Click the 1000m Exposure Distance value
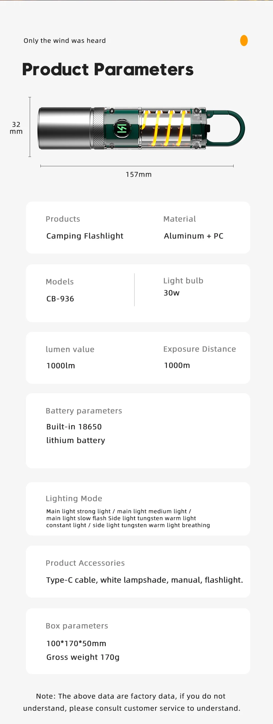 [x=177, y=365]
